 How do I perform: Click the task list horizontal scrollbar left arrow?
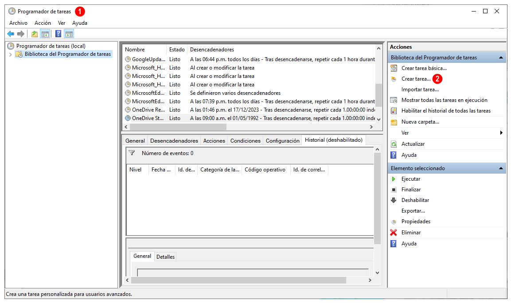[x=126, y=127]
